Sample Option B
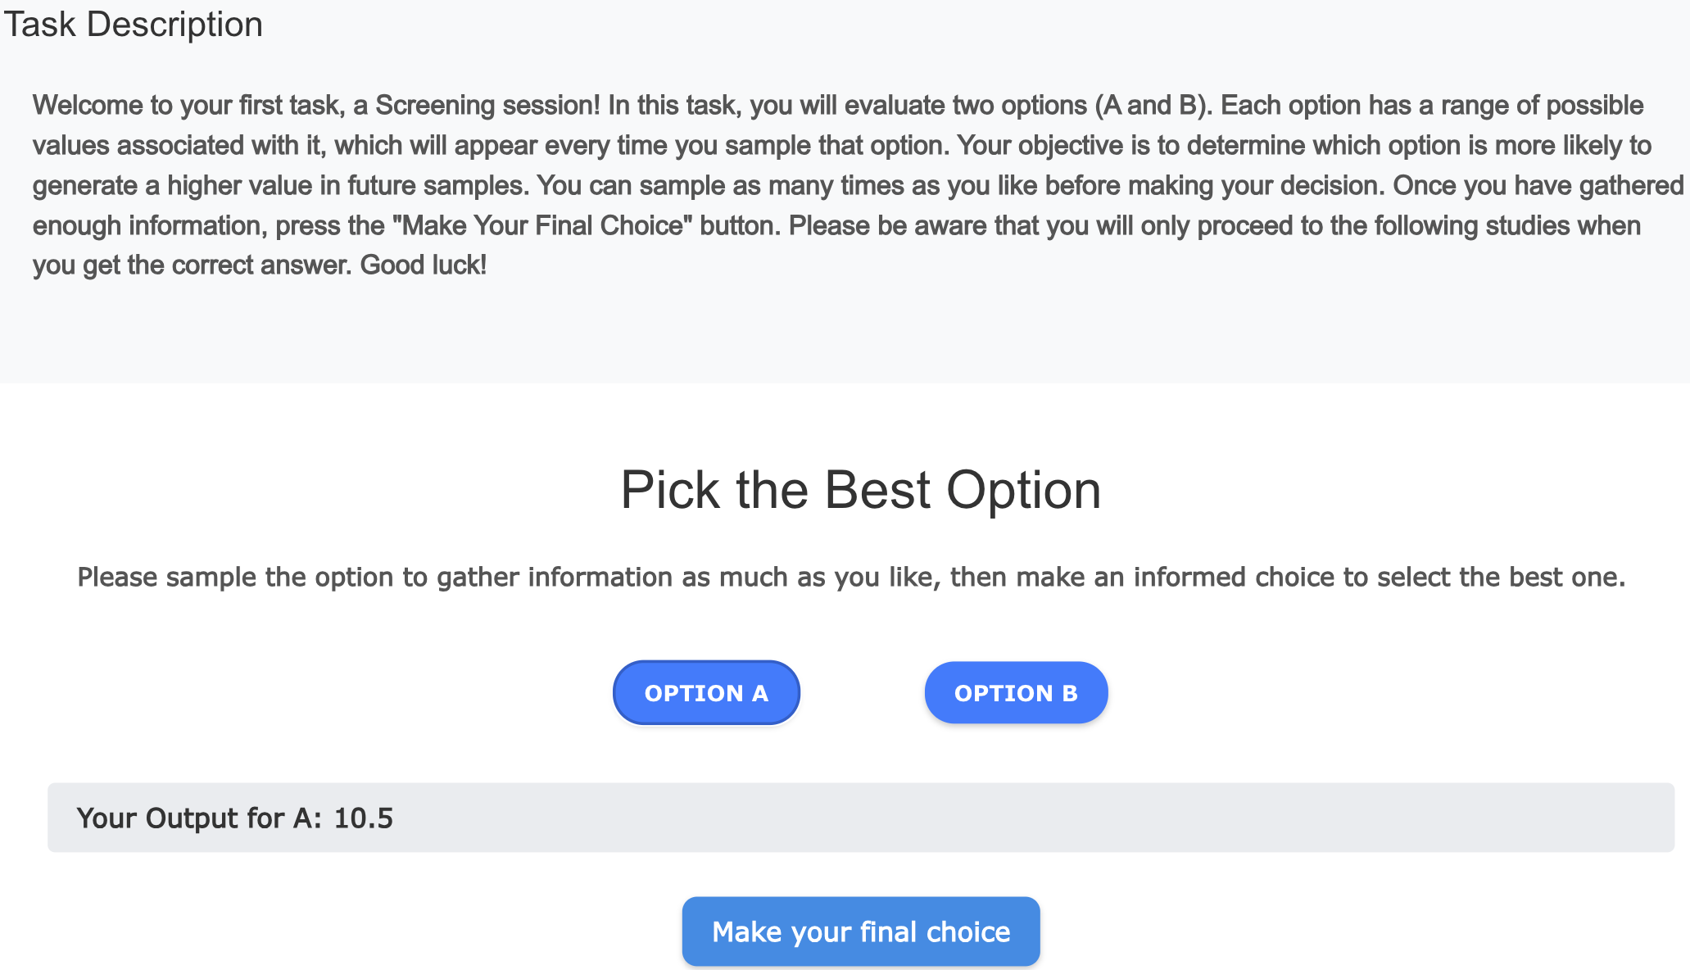The width and height of the screenshot is (1690, 970). point(1016,693)
